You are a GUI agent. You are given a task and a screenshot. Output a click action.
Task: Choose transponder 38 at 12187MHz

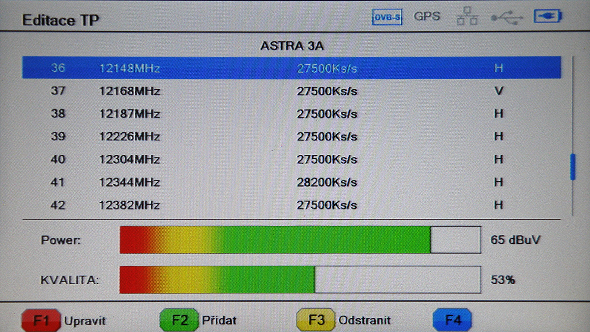(291, 114)
